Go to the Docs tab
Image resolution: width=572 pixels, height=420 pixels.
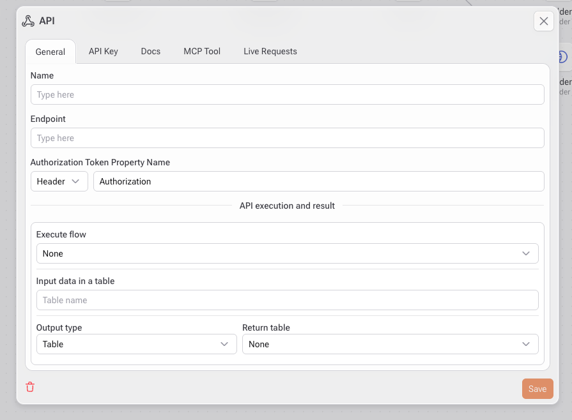coord(151,51)
